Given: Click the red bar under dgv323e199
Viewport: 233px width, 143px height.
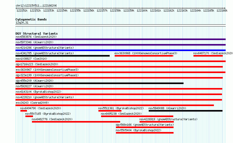Looking at the screenshot, I should (119, 78).
